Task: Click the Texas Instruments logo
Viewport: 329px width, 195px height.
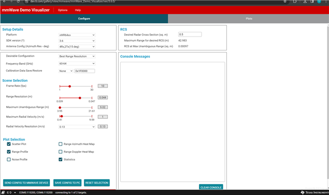Action: [x=315, y=192]
